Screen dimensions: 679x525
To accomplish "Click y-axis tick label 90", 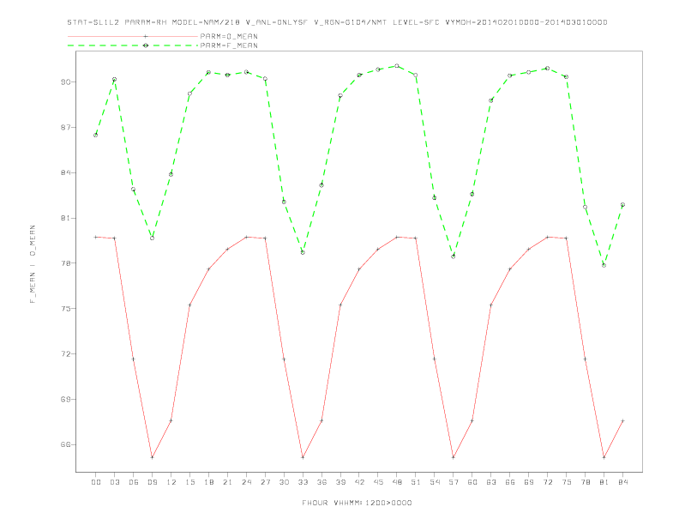I will (66, 81).
